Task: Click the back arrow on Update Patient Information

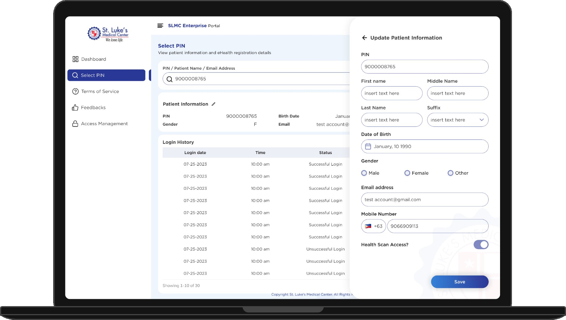Action: point(365,38)
